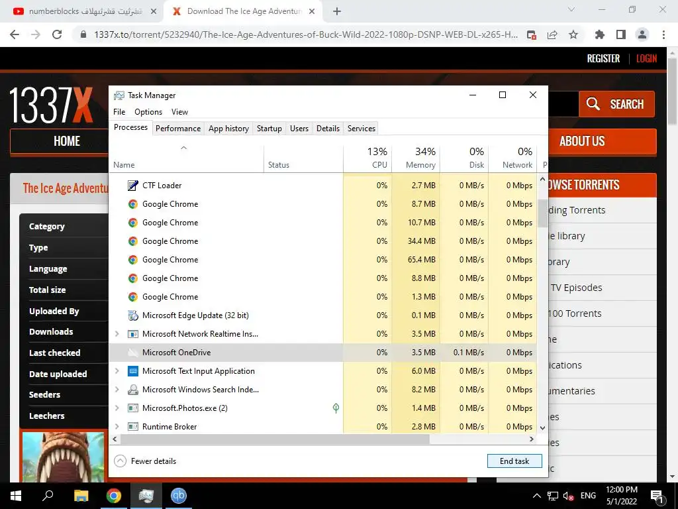Click the Chrome address bar URL

(306, 34)
